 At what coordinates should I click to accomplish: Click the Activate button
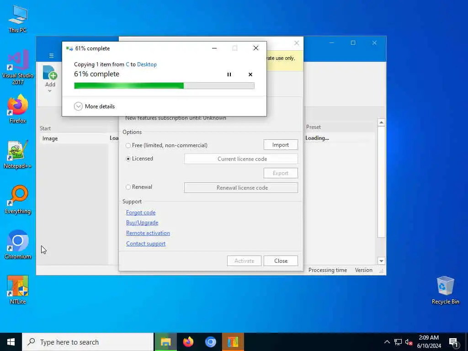tap(244, 261)
